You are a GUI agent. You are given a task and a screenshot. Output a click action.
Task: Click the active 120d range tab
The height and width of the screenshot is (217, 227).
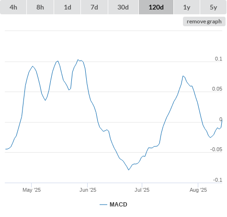point(156,7)
